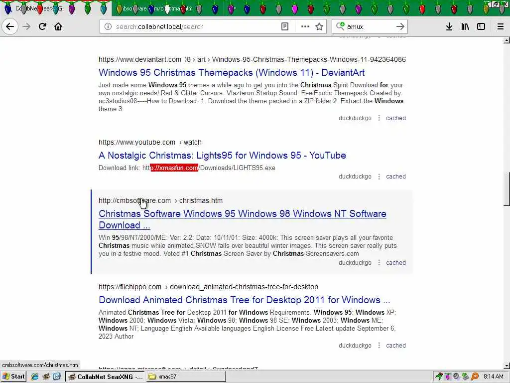The image size is (510, 383).
Task: Open page actions three-dot menu
Action: pyautogui.click(x=305, y=26)
